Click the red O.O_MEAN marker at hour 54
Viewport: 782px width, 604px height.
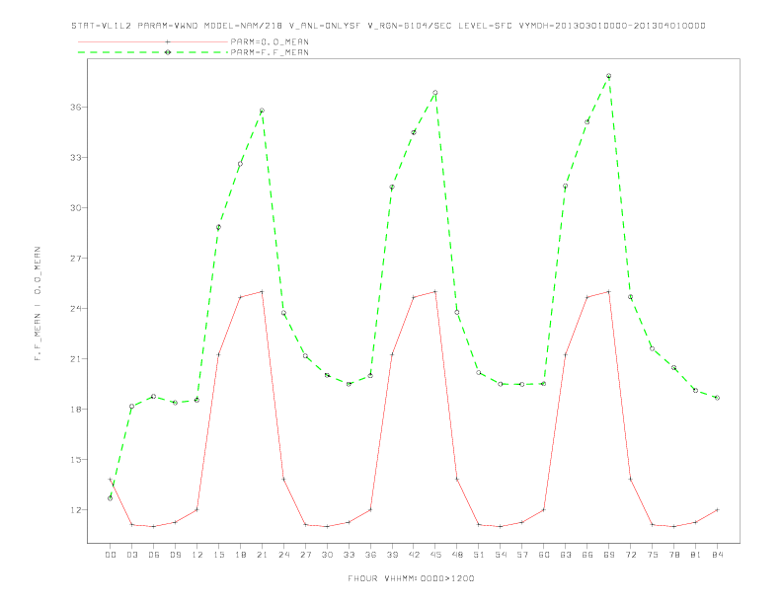point(501,526)
